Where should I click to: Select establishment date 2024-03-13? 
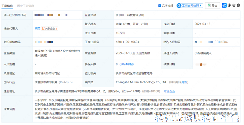point(202,24)
